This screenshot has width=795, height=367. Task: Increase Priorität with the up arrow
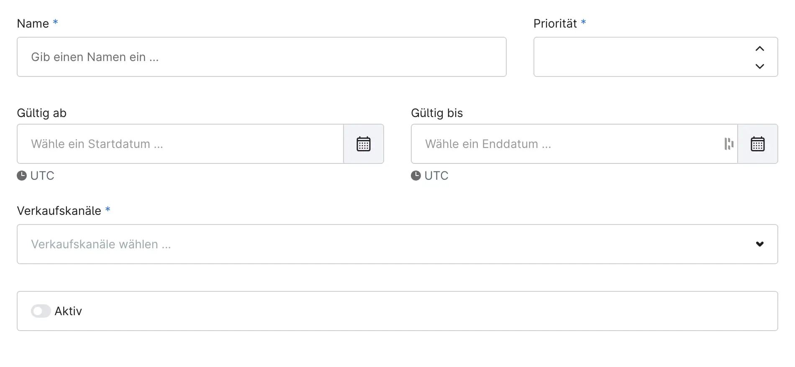click(x=760, y=49)
